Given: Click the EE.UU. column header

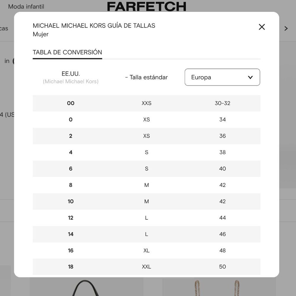Looking at the screenshot, I should [x=71, y=74].
